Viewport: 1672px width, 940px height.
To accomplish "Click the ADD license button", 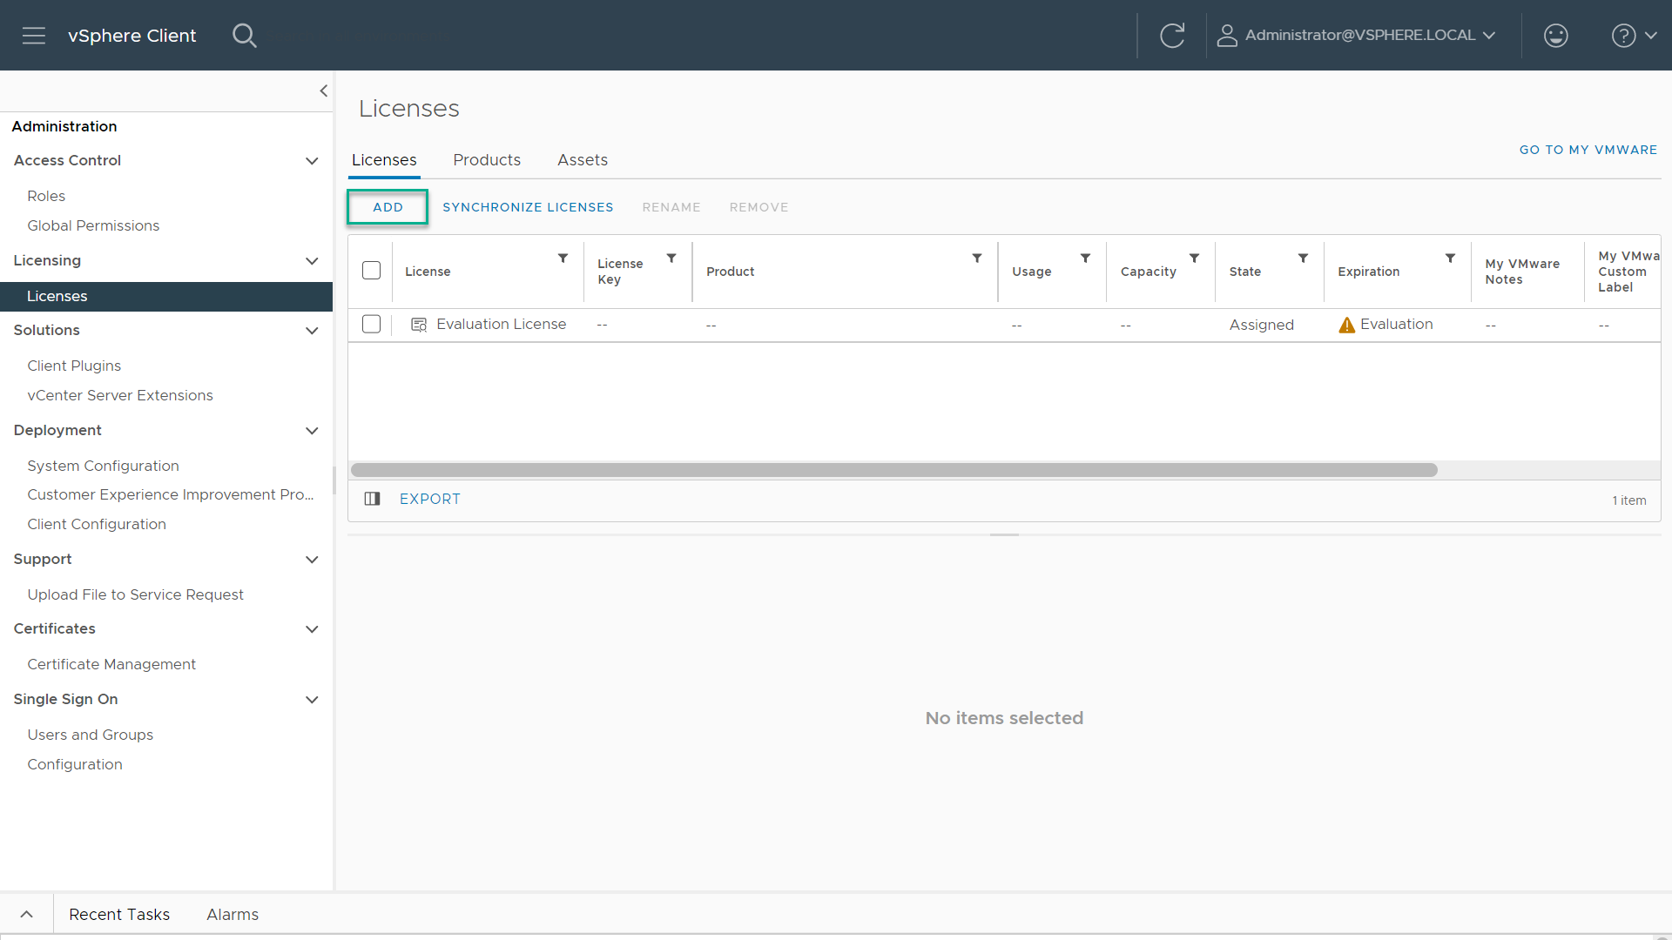I will [387, 206].
